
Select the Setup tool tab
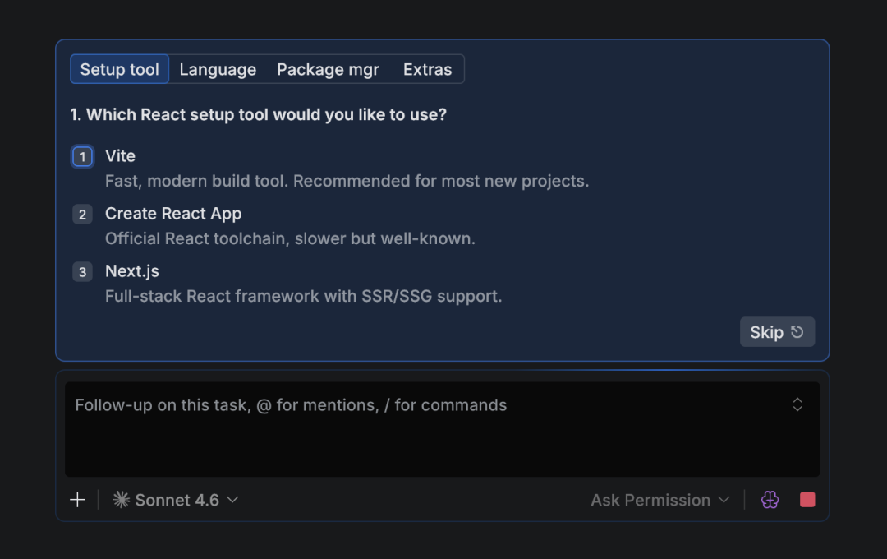click(x=120, y=70)
